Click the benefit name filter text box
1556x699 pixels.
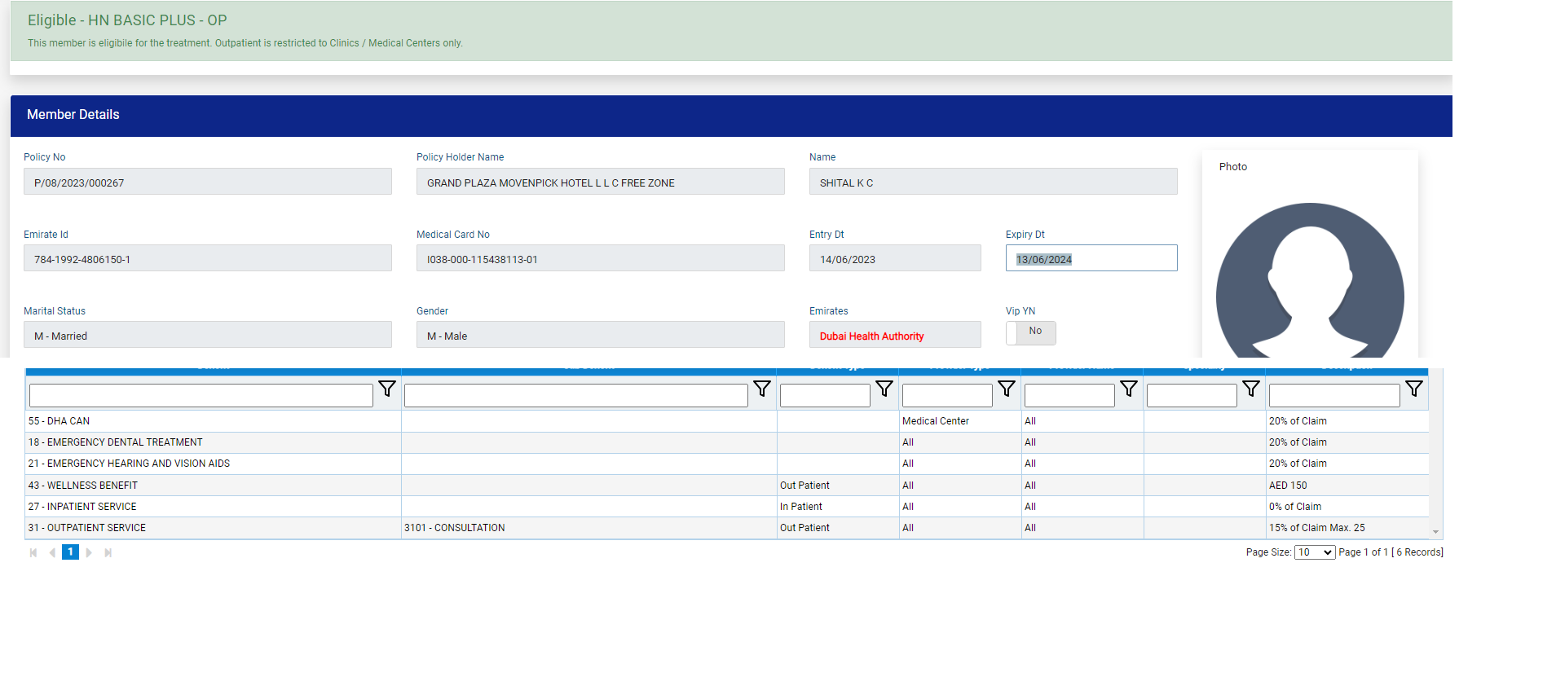[201, 396]
